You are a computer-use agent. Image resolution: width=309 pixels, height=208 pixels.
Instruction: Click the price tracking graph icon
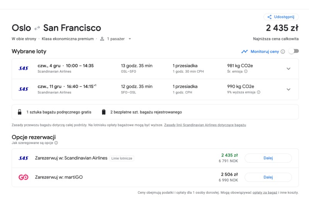244,52
